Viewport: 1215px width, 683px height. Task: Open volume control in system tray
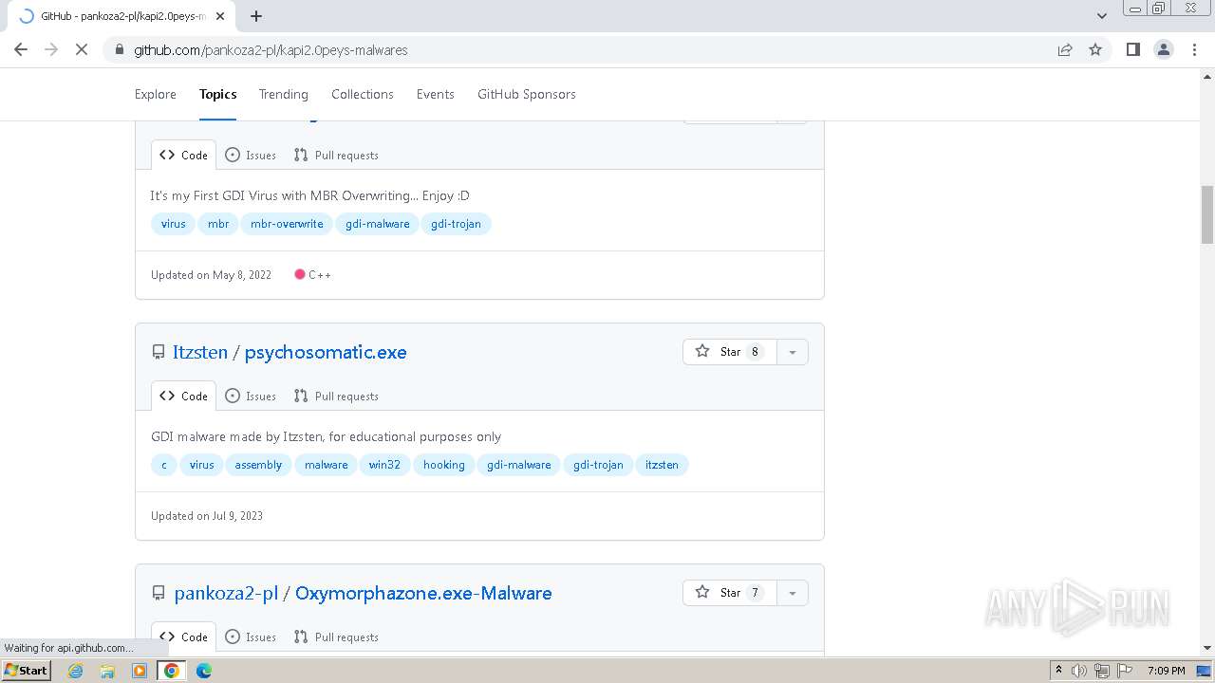click(1079, 671)
